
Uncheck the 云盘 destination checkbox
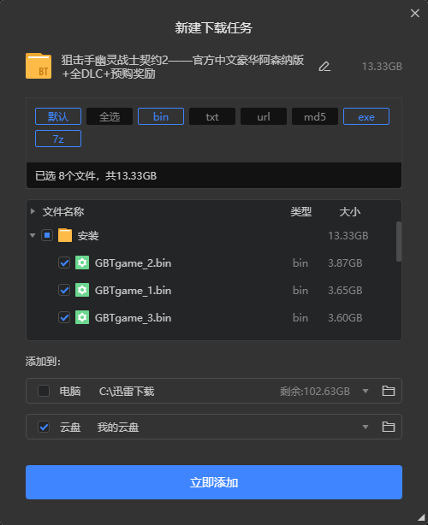click(x=44, y=427)
